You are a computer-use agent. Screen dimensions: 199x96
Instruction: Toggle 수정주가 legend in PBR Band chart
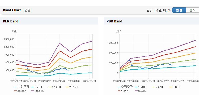pos(125,87)
